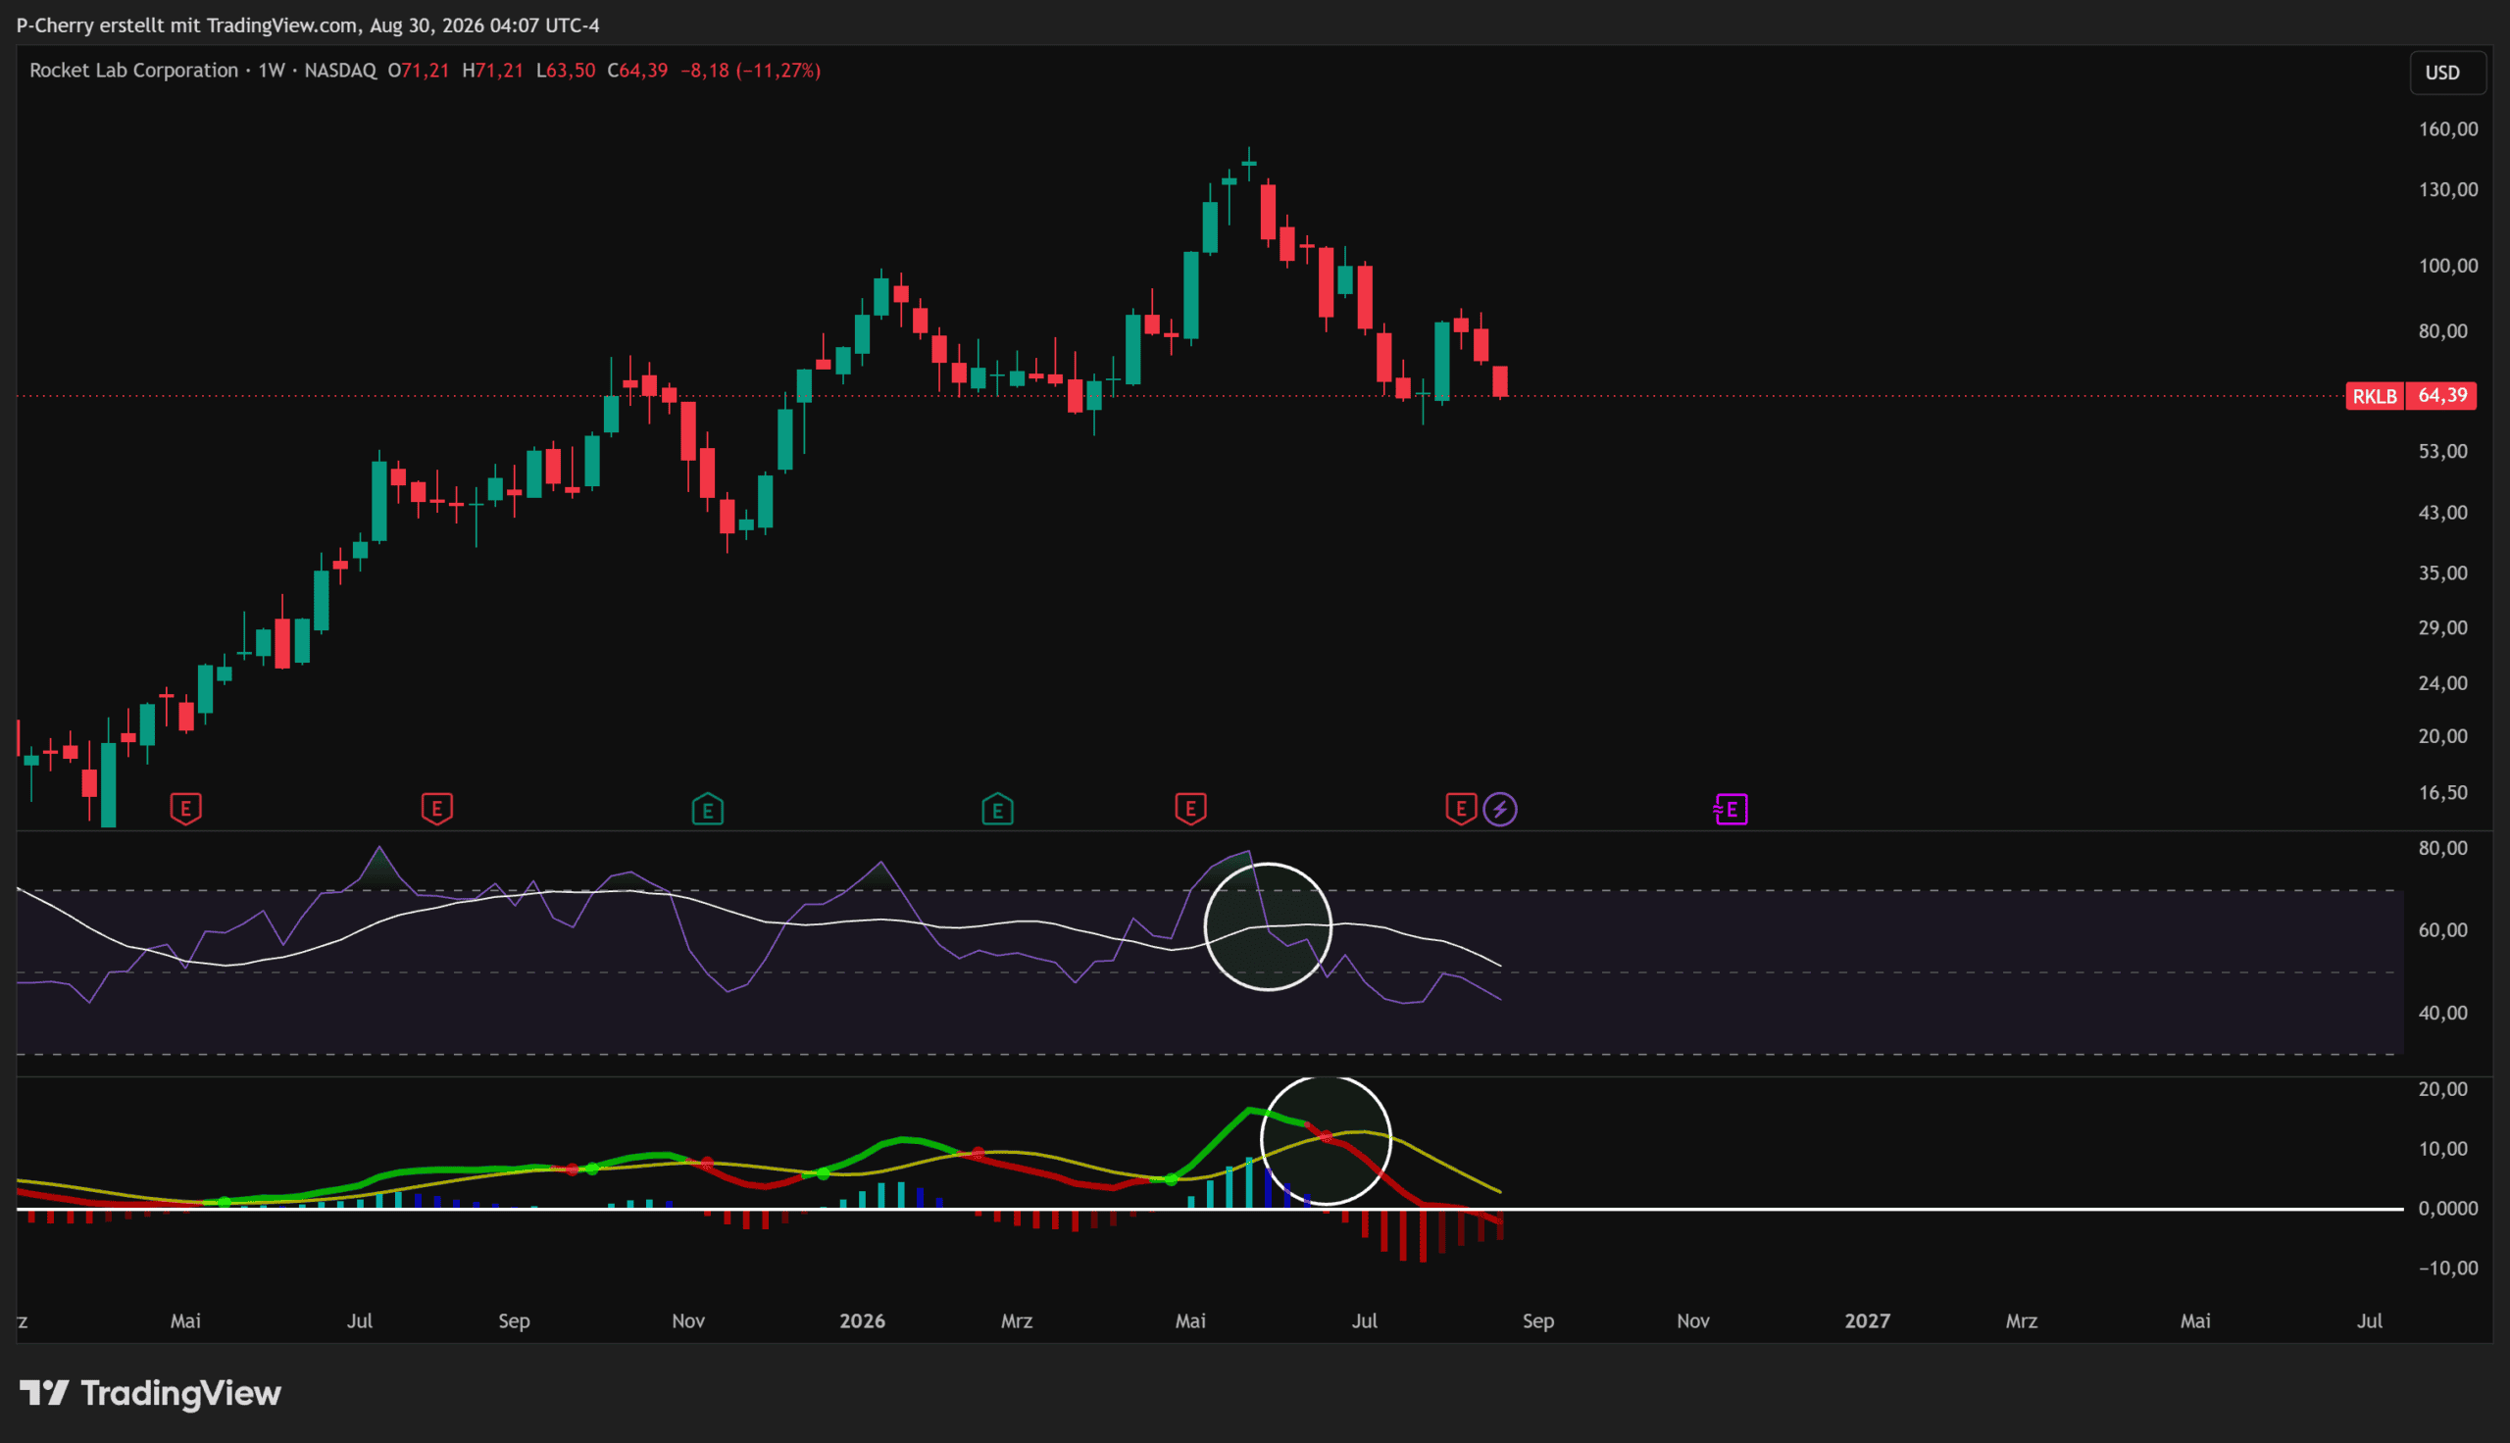
Task: Click the 130,00 price axis label
Action: pos(2448,189)
